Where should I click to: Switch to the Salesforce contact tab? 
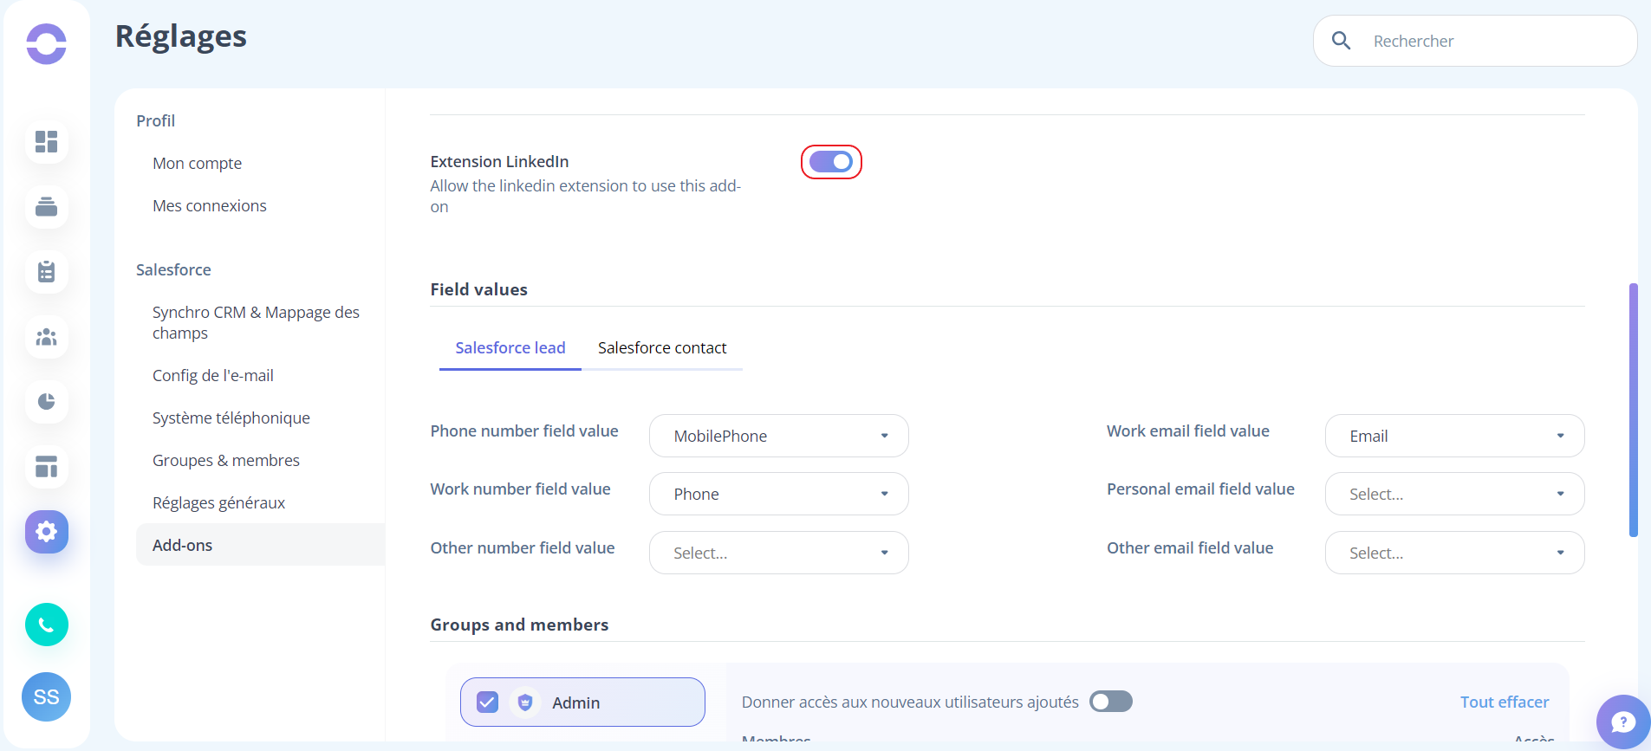point(662,348)
